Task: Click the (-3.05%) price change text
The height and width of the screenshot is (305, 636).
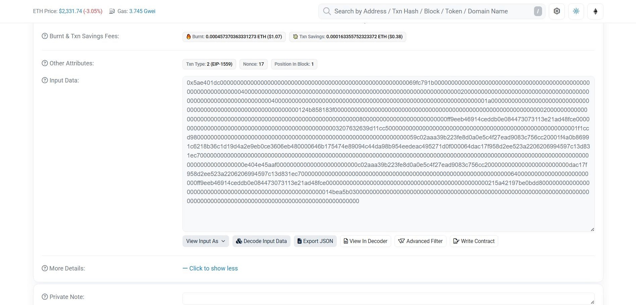Action: pyautogui.click(x=93, y=11)
